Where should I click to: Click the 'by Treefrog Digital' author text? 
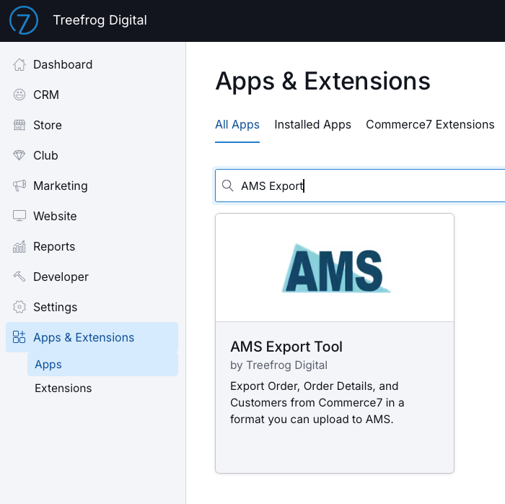pyautogui.click(x=278, y=365)
